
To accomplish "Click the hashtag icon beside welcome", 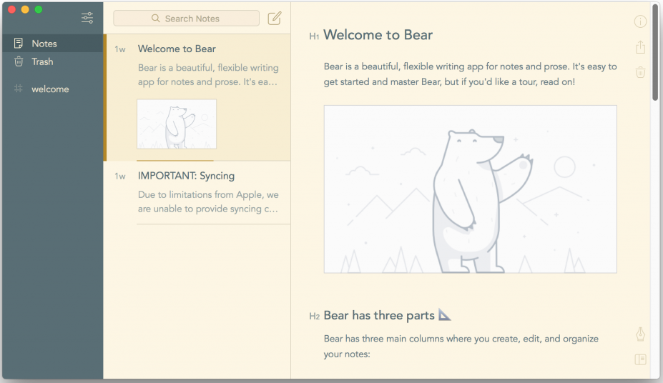I will (18, 89).
